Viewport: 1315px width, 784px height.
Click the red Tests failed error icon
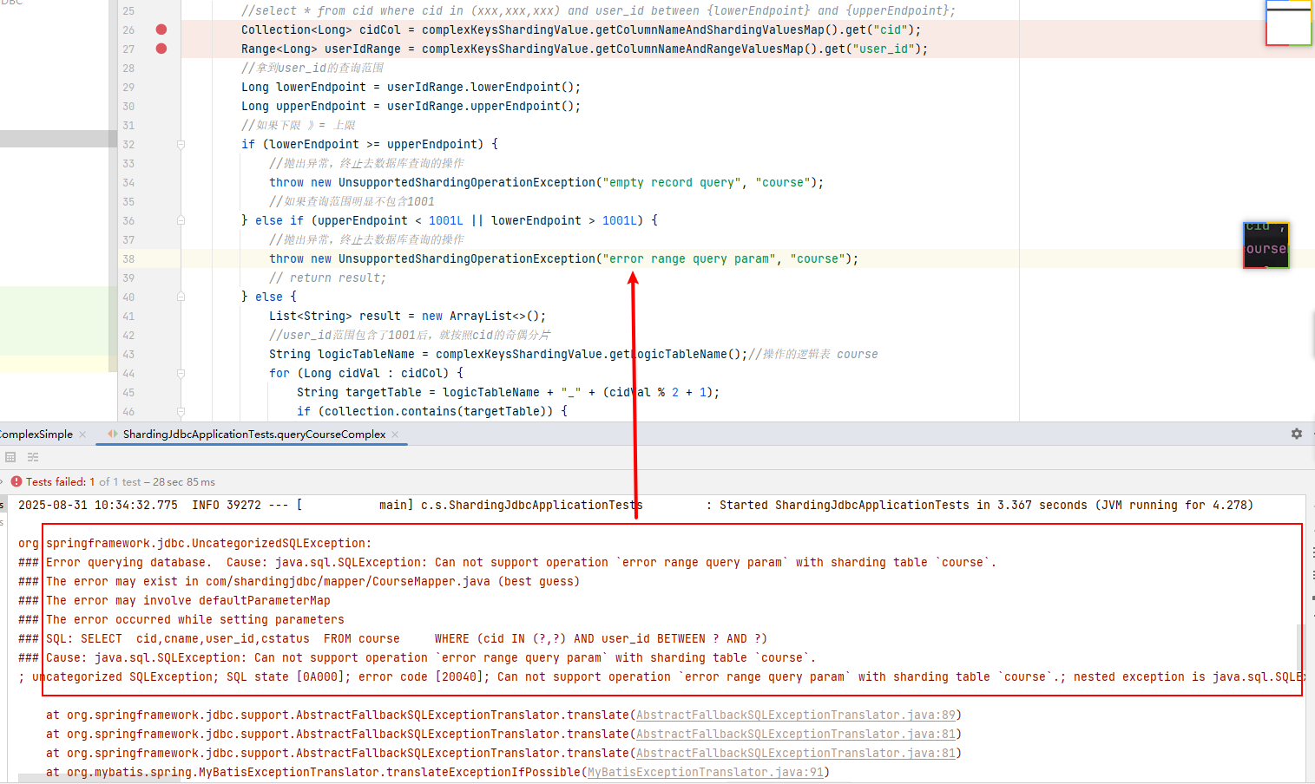tap(16, 481)
